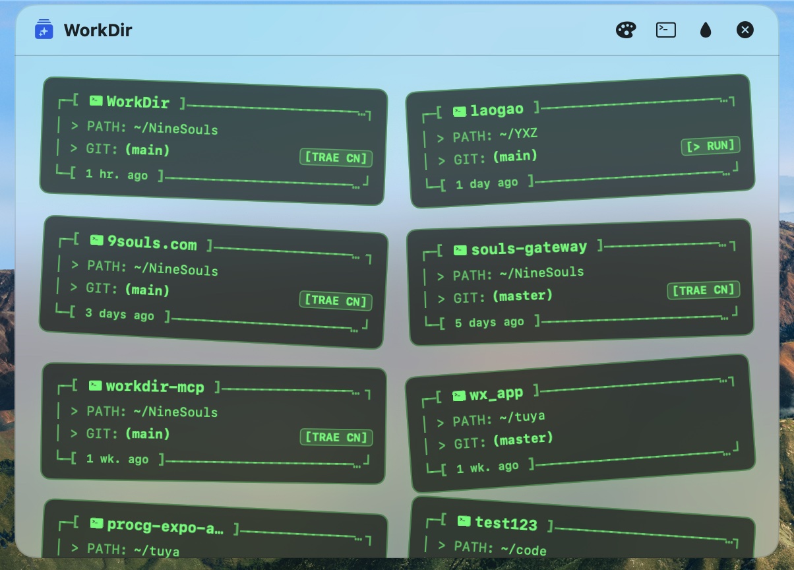Click terminal icon on workdir-mcp card
The image size is (794, 570).
pos(96,385)
